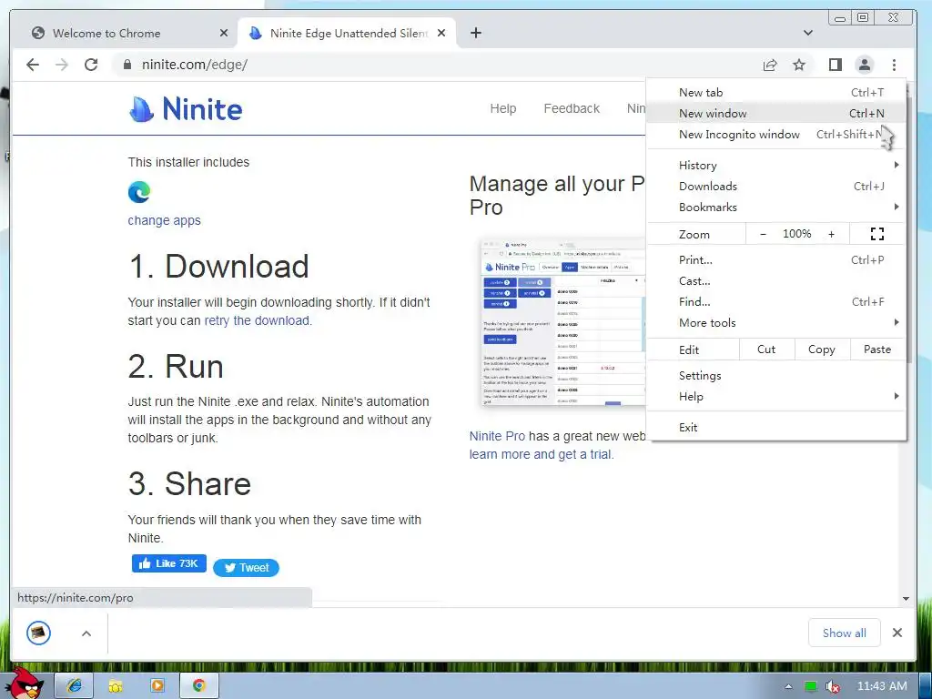The width and height of the screenshot is (932, 699).
Task: Click the Ninite Pro screenshot thumbnail
Action: [562, 322]
